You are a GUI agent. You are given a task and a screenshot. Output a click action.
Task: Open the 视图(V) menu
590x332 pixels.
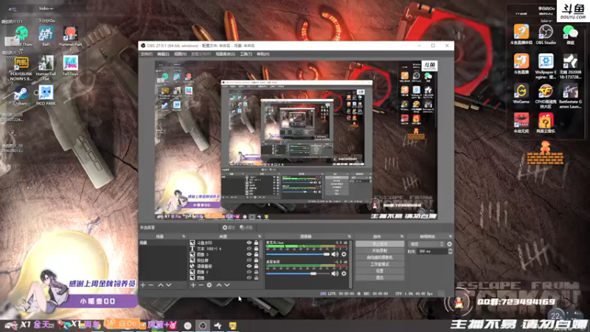point(180,54)
